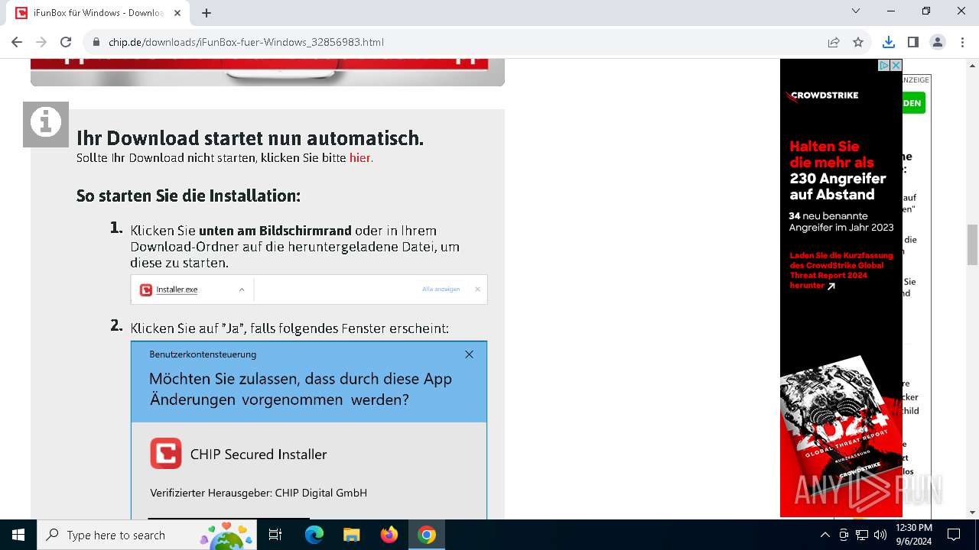Launch Firefox from taskbar
Screen dimensions: 979x550
[389, 535]
